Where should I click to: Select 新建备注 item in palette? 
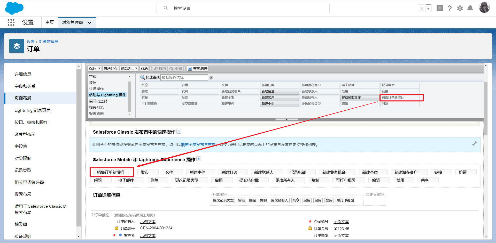click(x=280, y=91)
